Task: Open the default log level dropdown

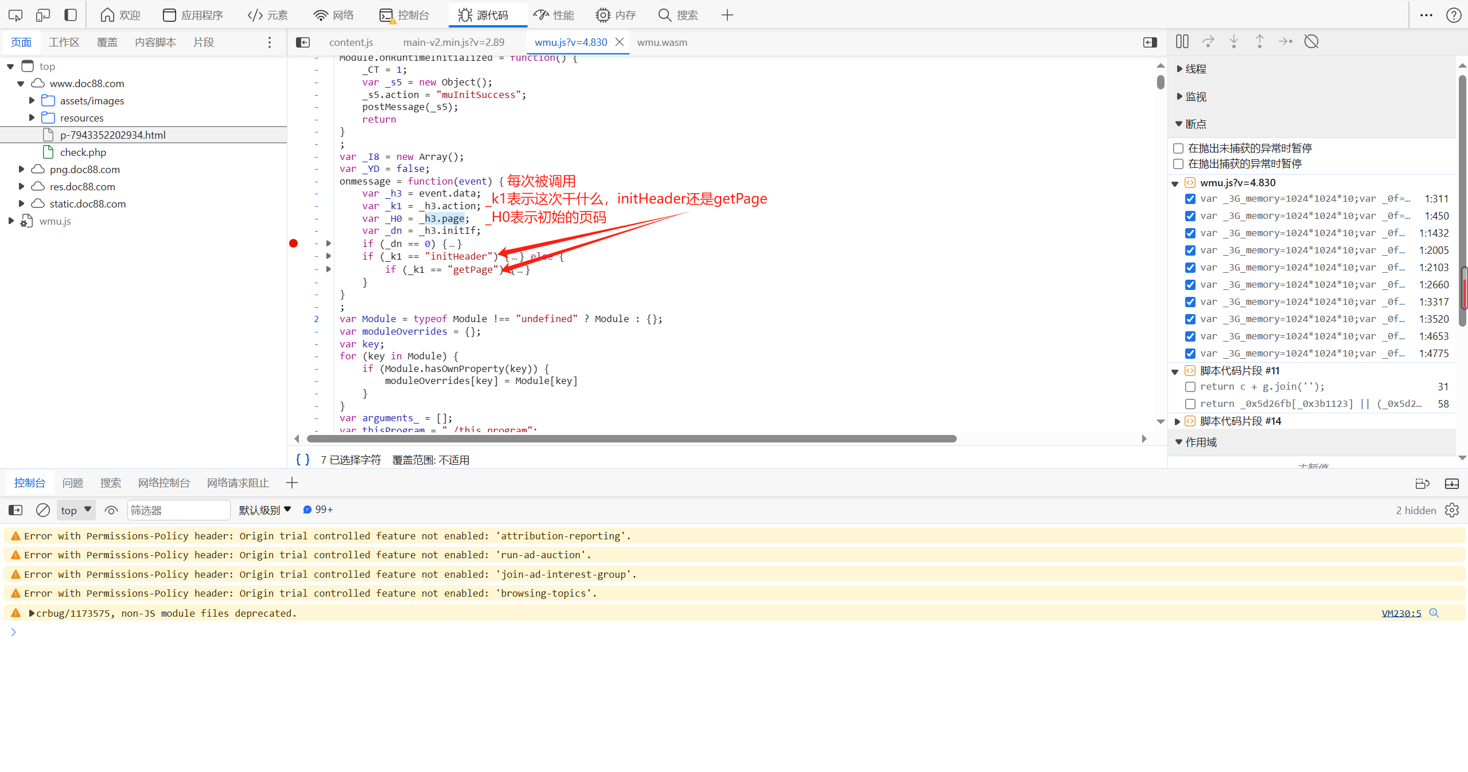Action: (x=264, y=510)
